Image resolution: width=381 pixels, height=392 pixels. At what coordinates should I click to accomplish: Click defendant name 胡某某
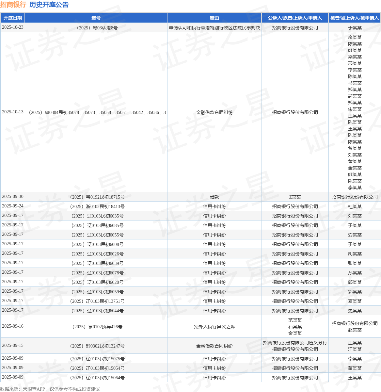355,254
